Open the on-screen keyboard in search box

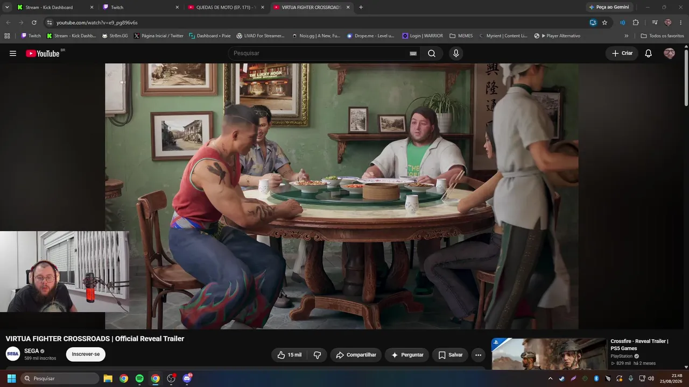pos(413,53)
